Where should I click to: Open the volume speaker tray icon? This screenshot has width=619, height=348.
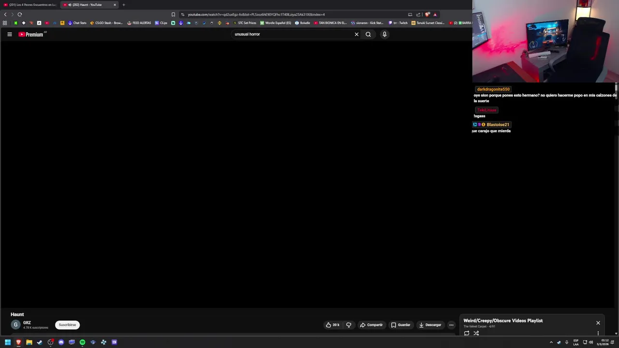591,342
